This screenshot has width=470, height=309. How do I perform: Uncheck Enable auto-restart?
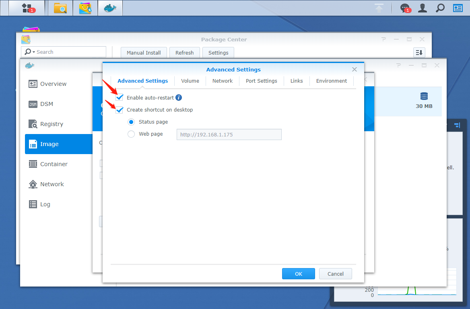pyautogui.click(x=119, y=98)
